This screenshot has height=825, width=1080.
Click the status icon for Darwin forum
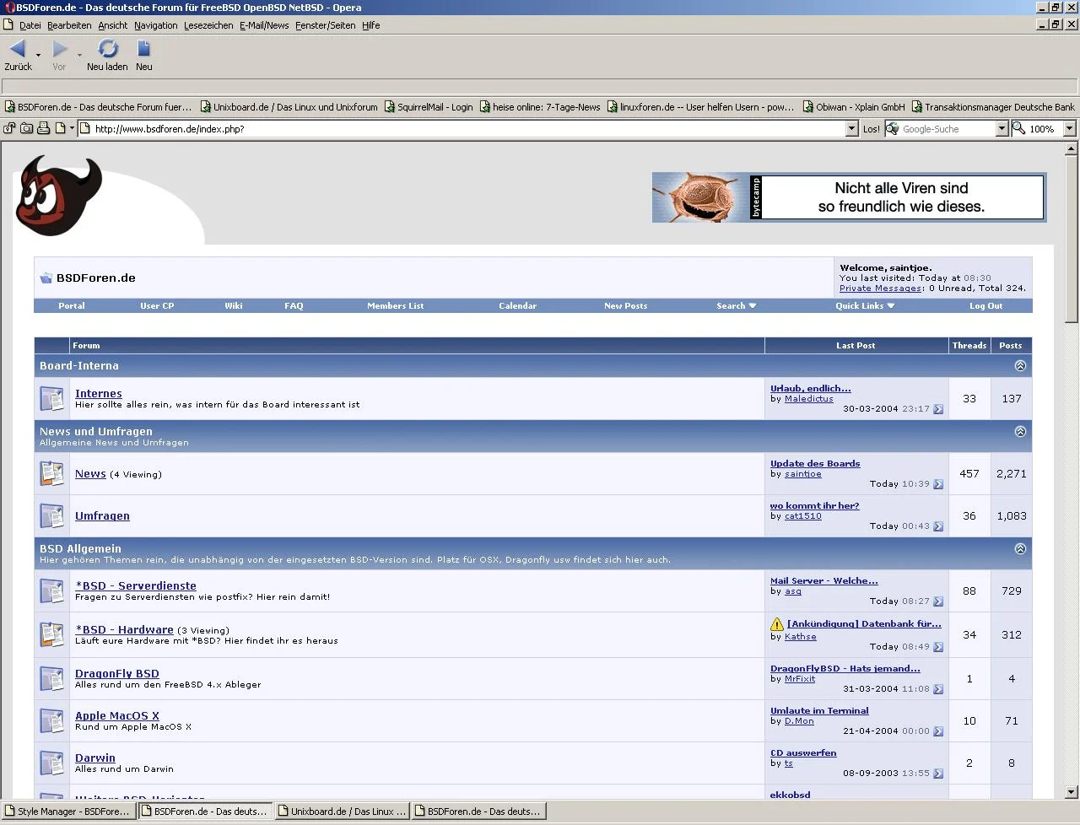[51, 763]
